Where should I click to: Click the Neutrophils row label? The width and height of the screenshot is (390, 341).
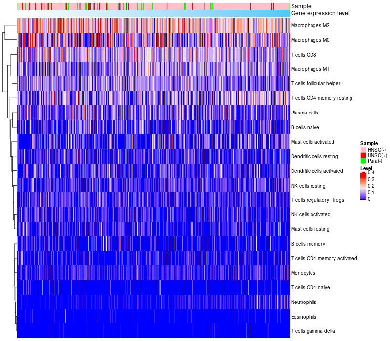(x=304, y=302)
